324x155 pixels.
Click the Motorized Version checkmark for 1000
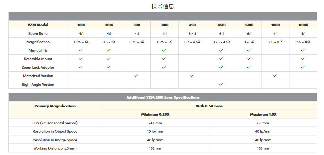pos(275,76)
